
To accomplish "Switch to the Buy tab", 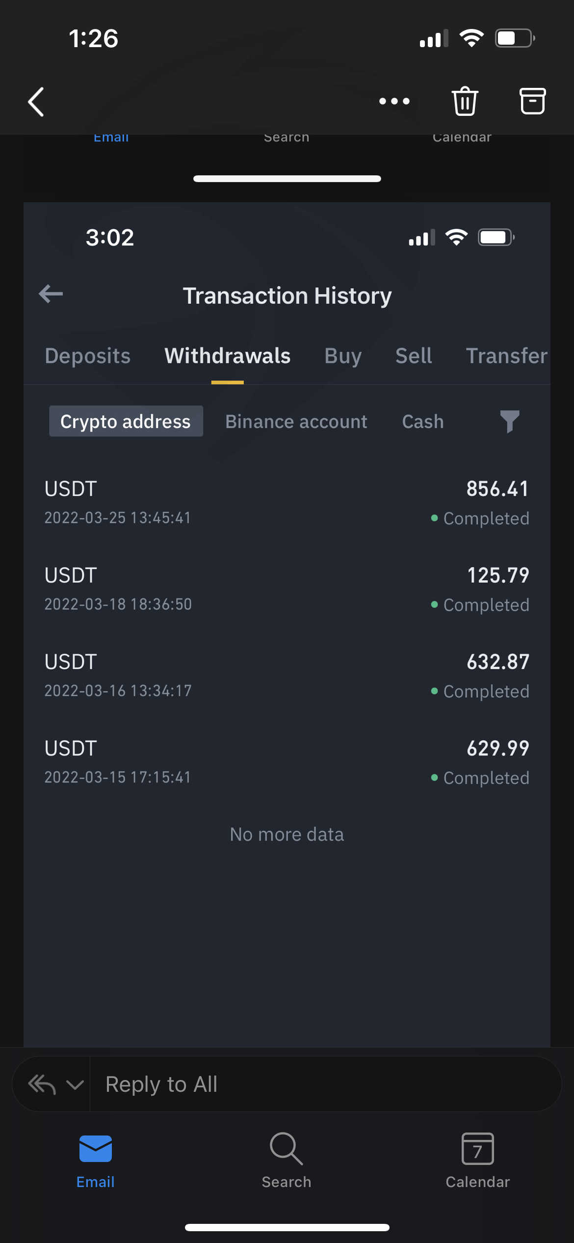I will click(343, 356).
